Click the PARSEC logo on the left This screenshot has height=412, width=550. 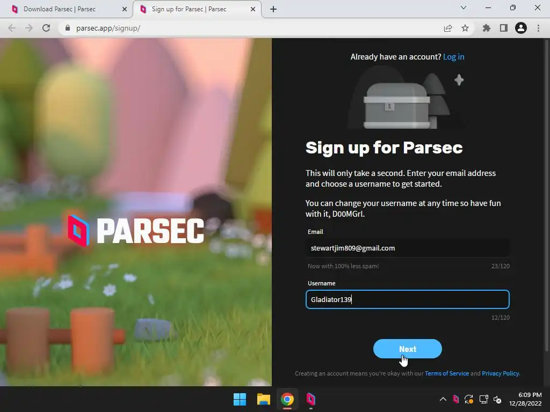[136, 231]
